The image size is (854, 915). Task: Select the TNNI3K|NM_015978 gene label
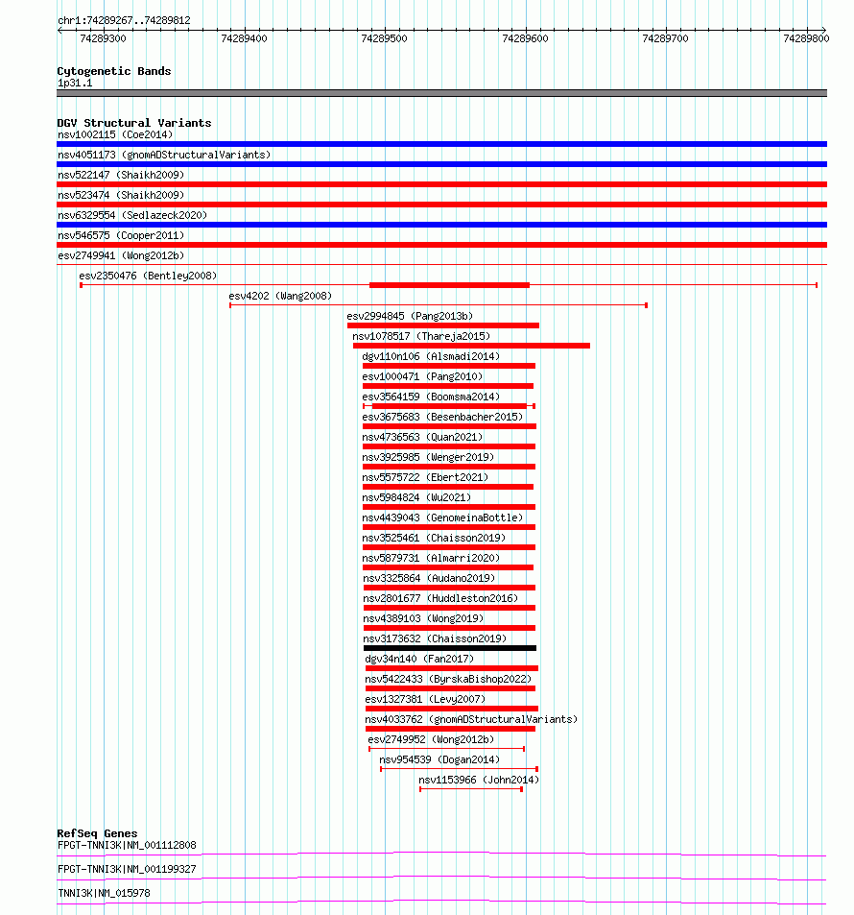tap(104, 894)
